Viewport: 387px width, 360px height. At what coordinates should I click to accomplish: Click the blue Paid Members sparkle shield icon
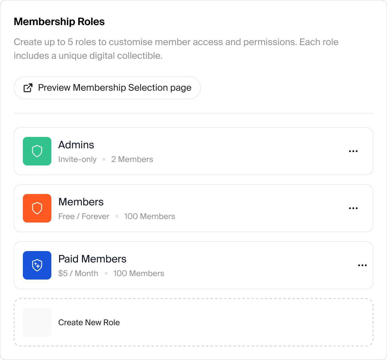click(x=37, y=265)
